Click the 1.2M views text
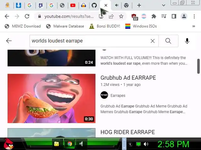Screen dimensions: 201x150 110,85
